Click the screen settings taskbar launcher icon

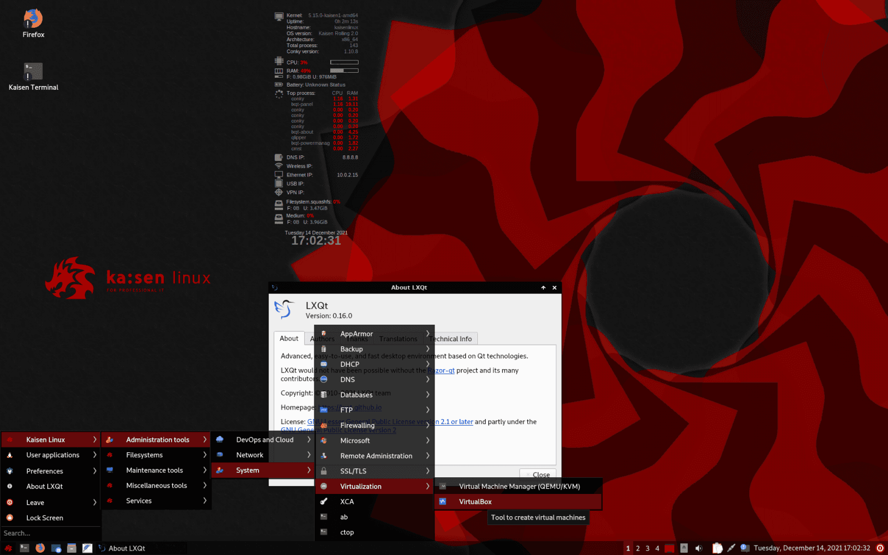pos(56,548)
